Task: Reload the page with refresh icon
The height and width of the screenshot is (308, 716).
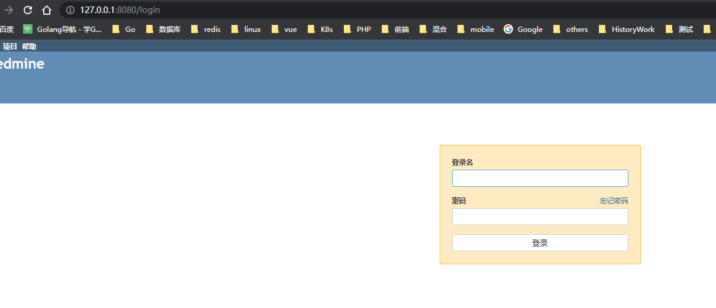Action: point(28,10)
